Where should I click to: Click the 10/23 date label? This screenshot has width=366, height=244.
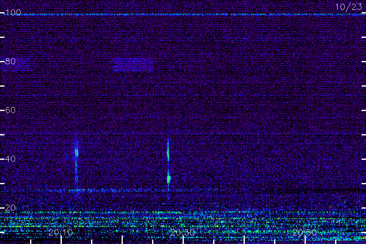tap(349, 7)
